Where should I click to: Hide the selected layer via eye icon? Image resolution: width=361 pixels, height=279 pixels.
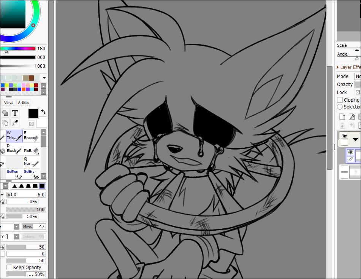(x=350, y=152)
